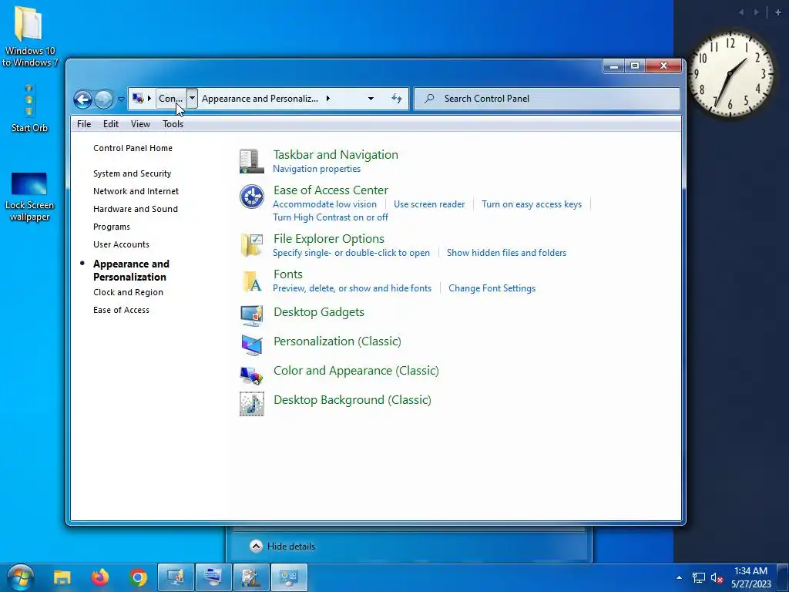789x592 pixels.
Task: Click the network icon in the system tray
Action: click(698, 577)
